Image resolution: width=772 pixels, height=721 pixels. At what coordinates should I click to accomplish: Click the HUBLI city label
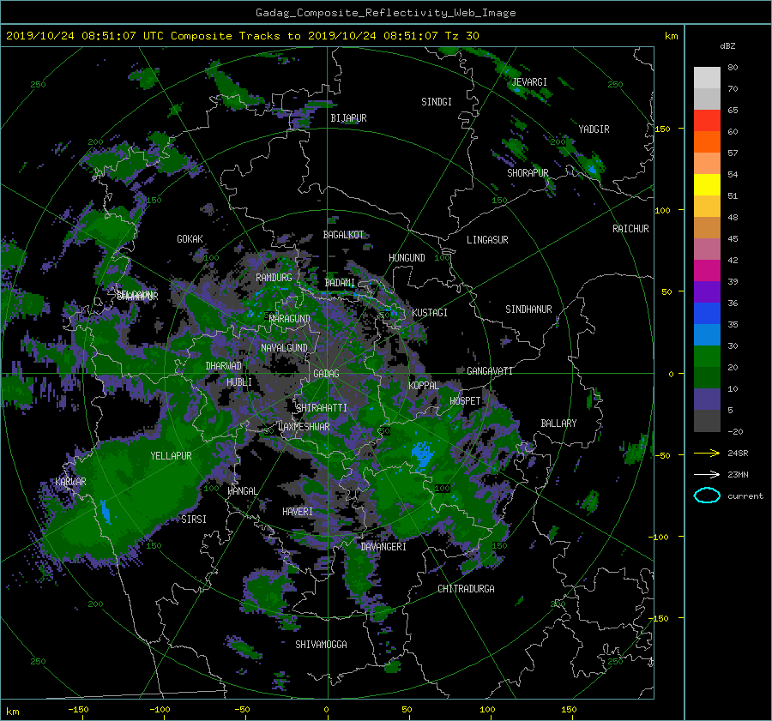[239, 382]
